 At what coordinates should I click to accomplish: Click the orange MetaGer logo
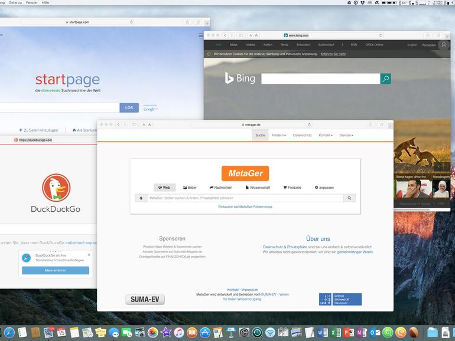point(245,173)
